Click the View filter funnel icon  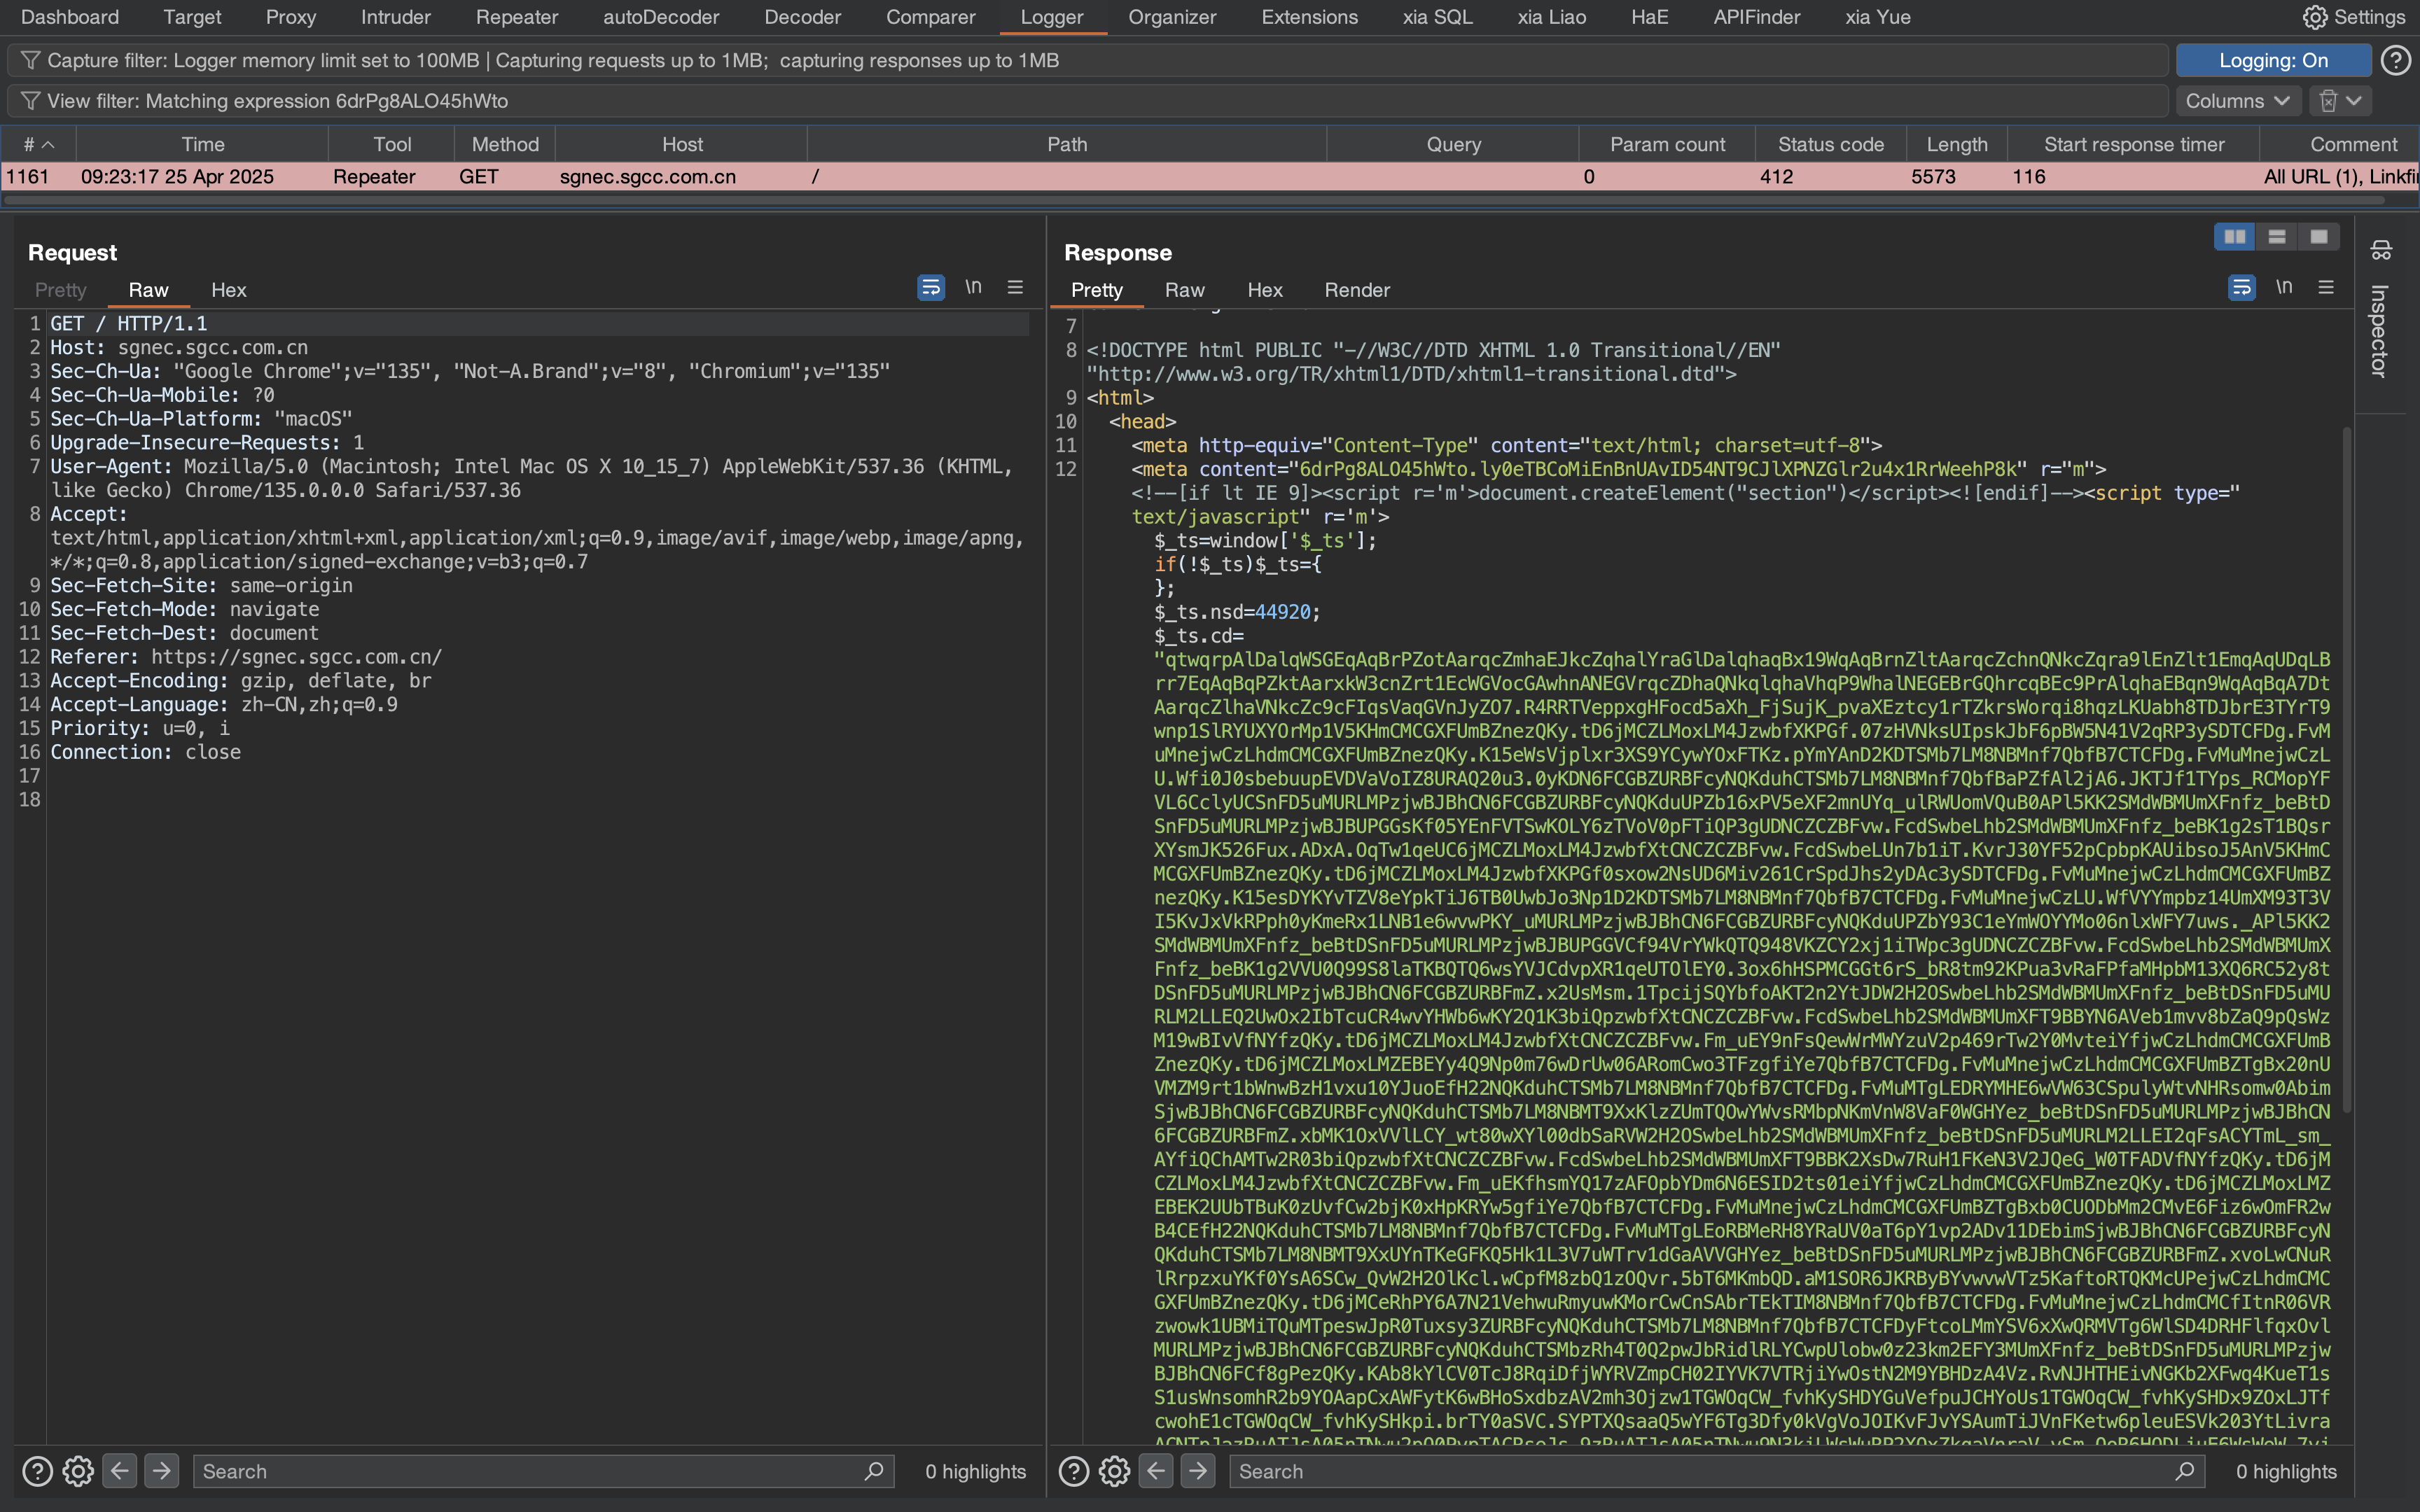click(x=30, y=101)
